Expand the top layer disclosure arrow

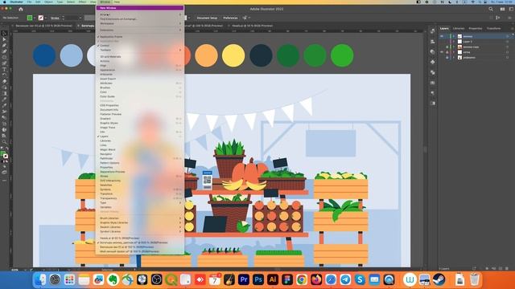point(454,36)
